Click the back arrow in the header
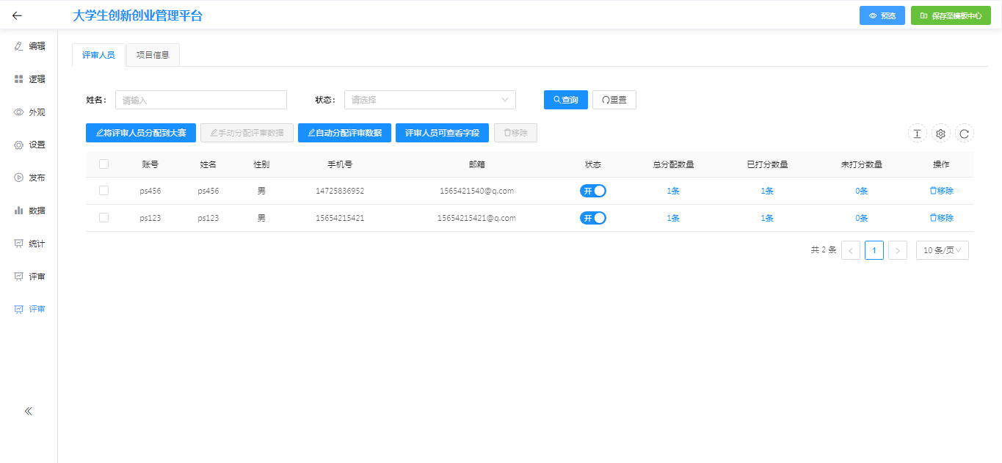The image size is (1002, 463). [18, 15]
